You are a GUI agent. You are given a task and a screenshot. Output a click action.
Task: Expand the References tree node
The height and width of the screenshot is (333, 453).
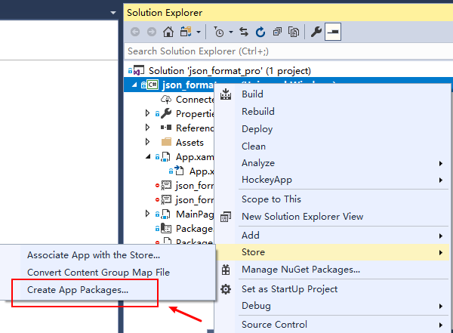148,128
